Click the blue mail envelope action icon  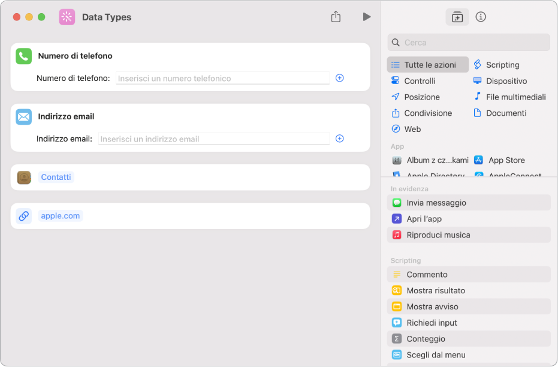tap(24, 117)
